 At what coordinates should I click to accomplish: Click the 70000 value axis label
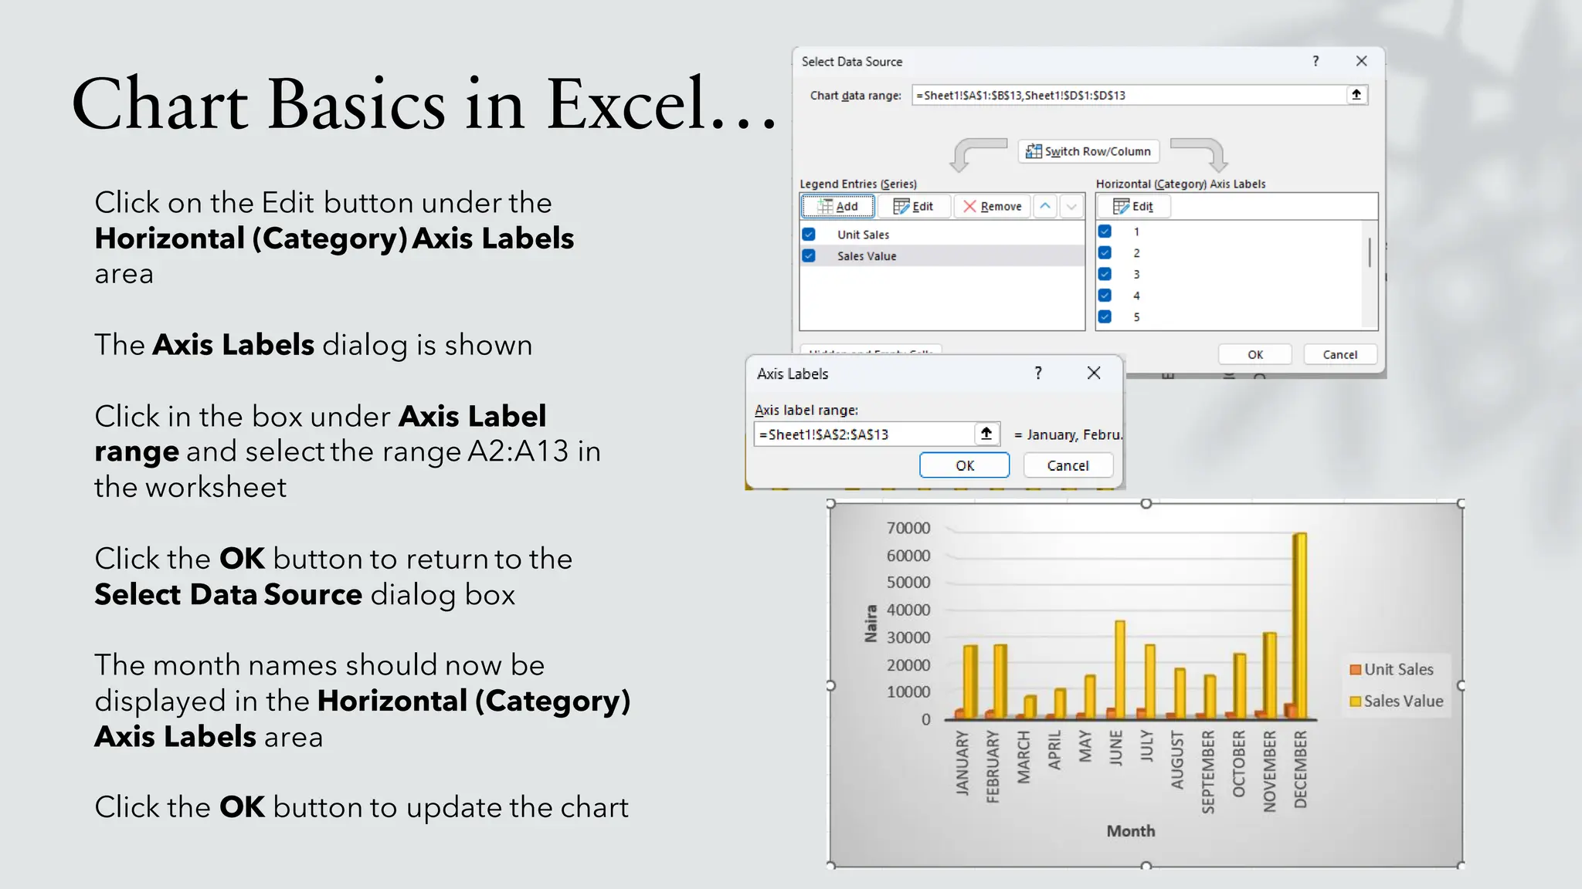pyautogui.click(x=908, y=528)
